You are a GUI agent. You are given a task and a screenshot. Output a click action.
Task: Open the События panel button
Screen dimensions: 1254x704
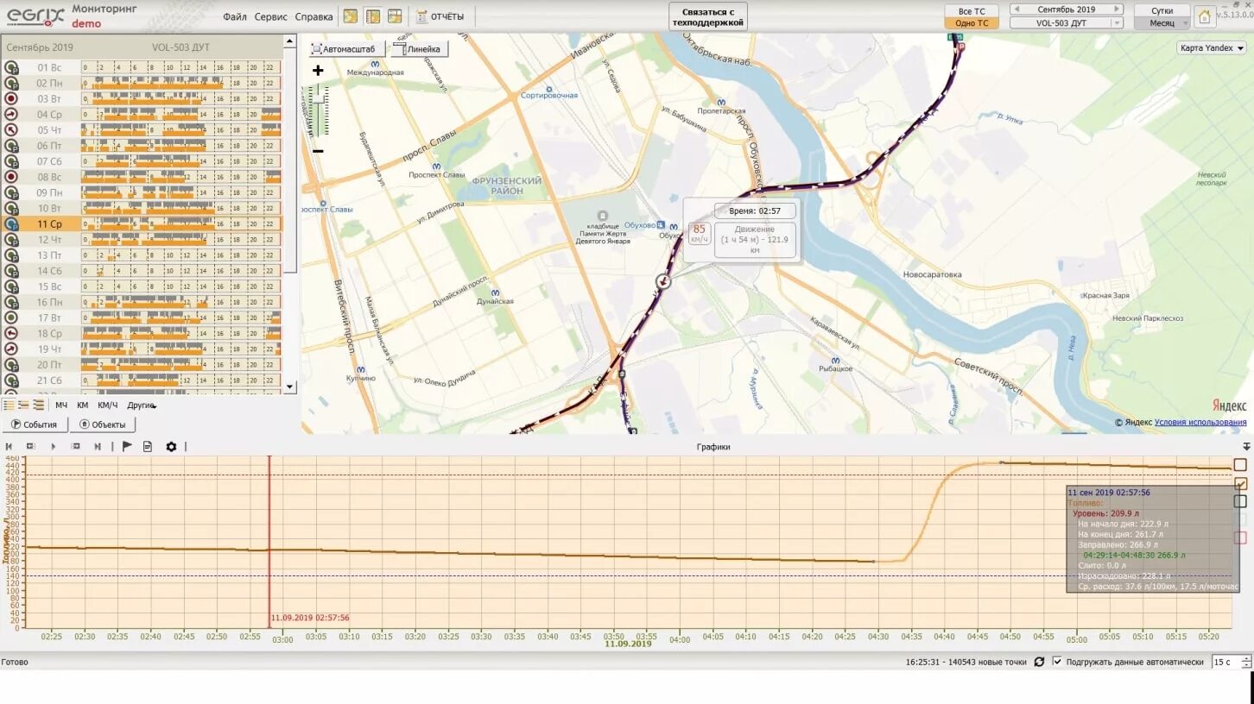point(35,424)
